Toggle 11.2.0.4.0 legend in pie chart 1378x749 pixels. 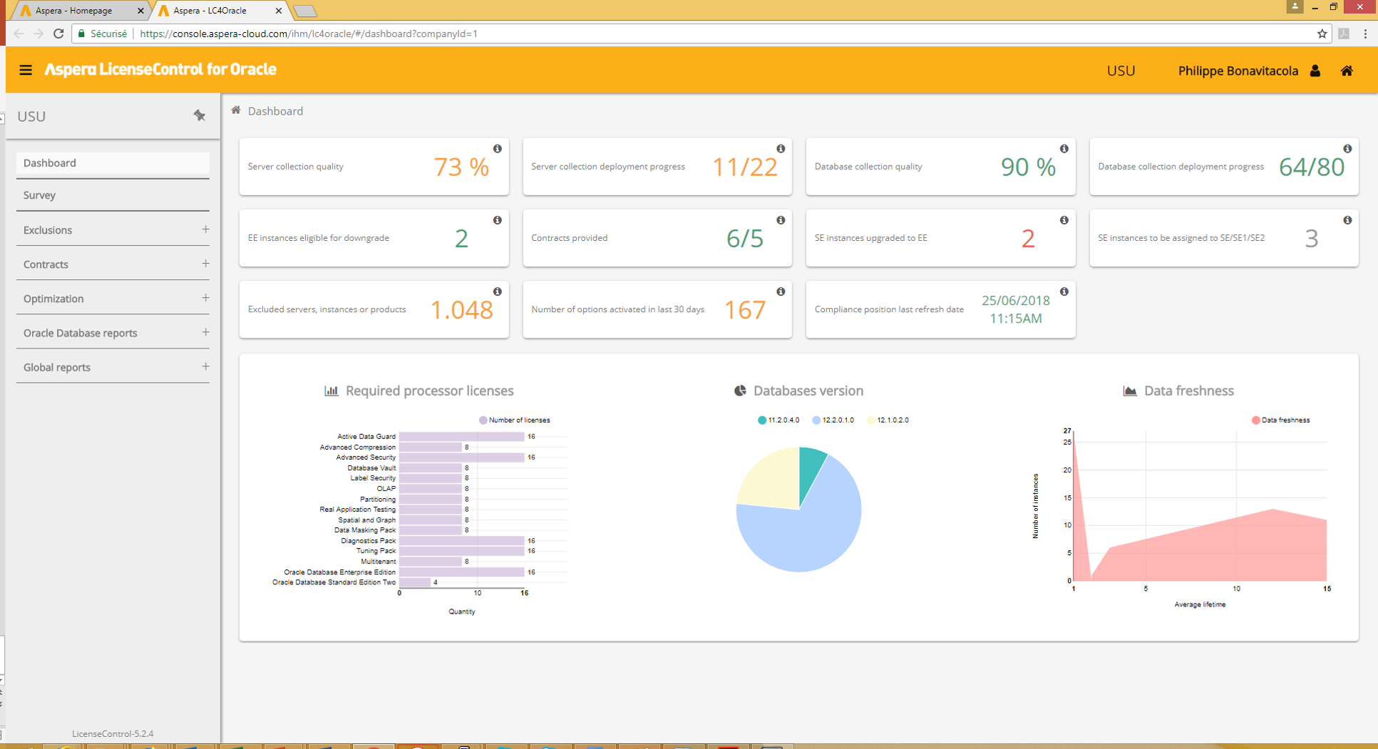tap(778, 420)
